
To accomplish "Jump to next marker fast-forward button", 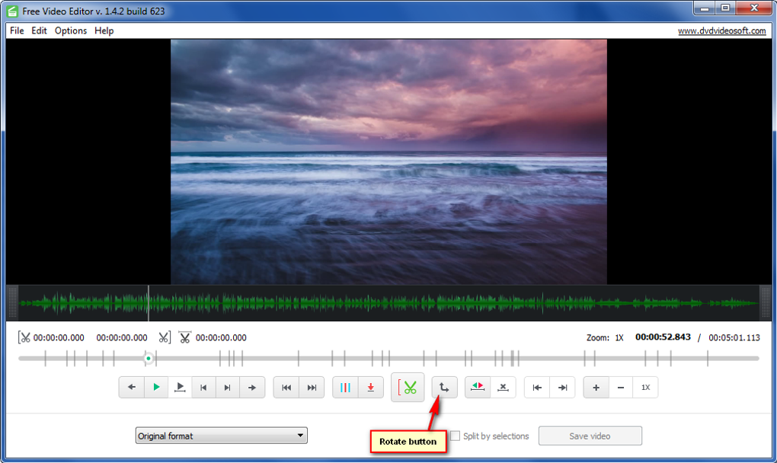I will point(312,388).
